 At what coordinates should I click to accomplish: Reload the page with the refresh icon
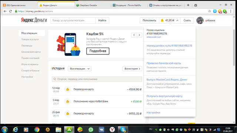coord(10,11)
